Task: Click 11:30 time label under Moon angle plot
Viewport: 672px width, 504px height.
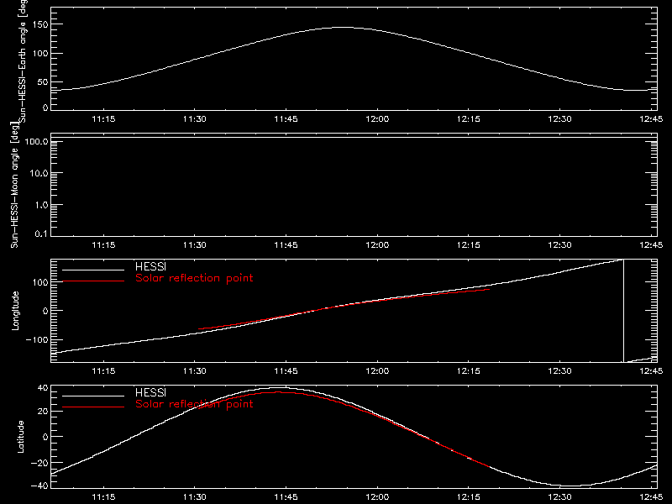Action: pyautogui.click(x=195, y=244)
